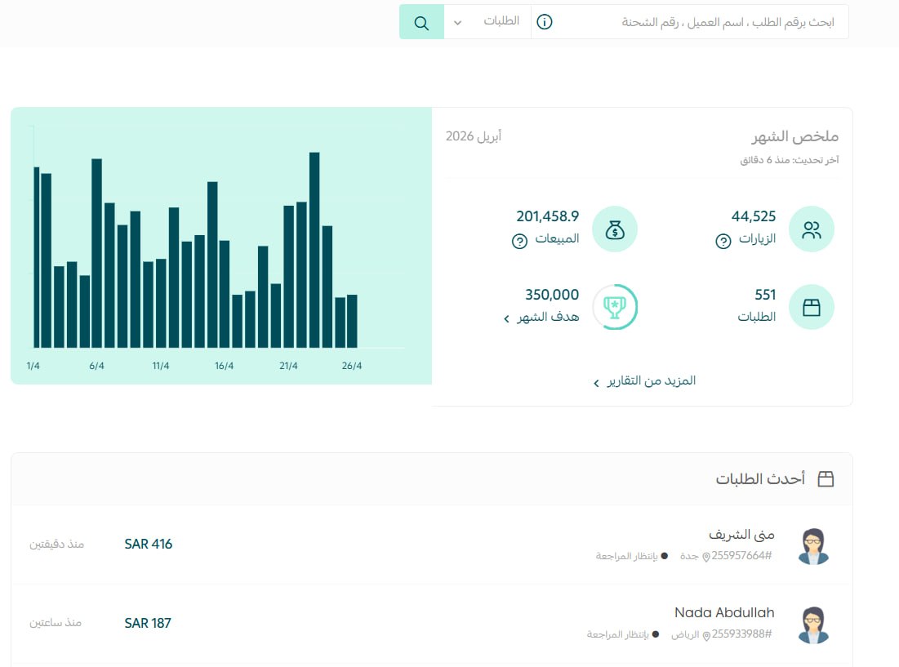Open the الطلبات search scope dropdown
The width and height of the screenshot is (899, 667).
tap(488, 22)
